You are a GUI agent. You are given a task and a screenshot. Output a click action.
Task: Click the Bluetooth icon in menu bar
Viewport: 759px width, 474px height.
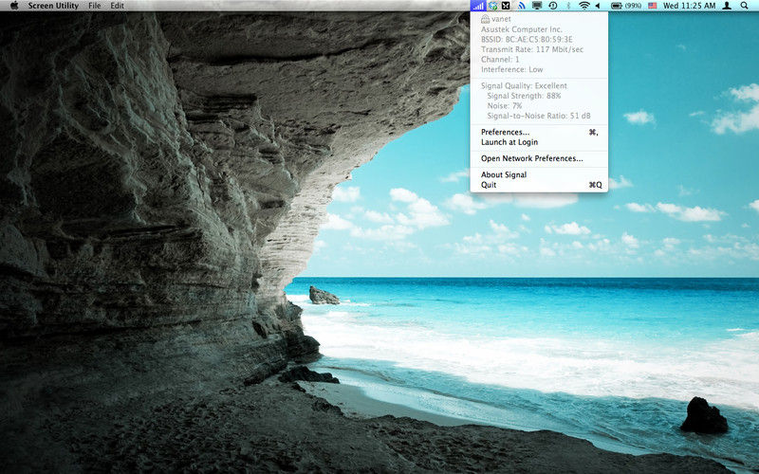(568, 6)
